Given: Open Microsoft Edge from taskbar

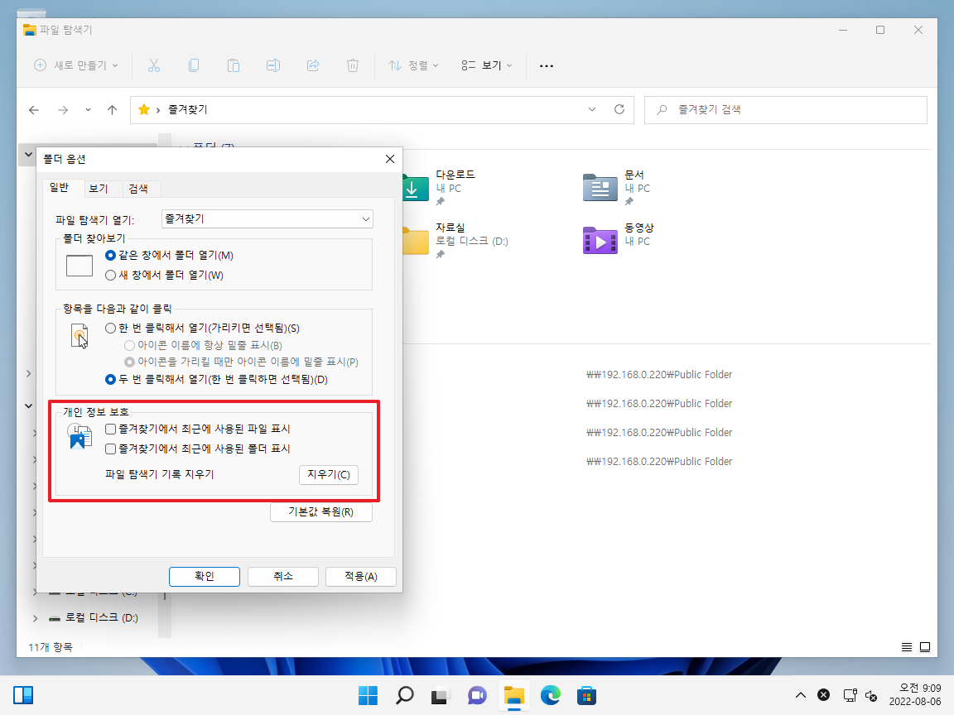Looking at the screenshot, I should (x=550, y=695).
